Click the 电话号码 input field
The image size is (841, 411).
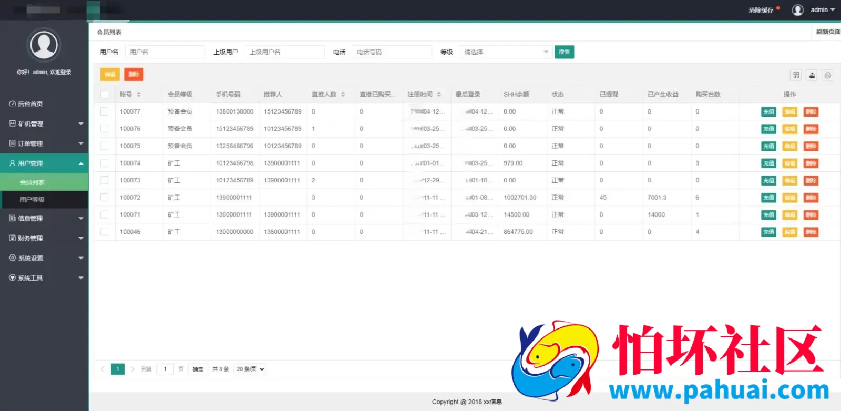point(392,52)
